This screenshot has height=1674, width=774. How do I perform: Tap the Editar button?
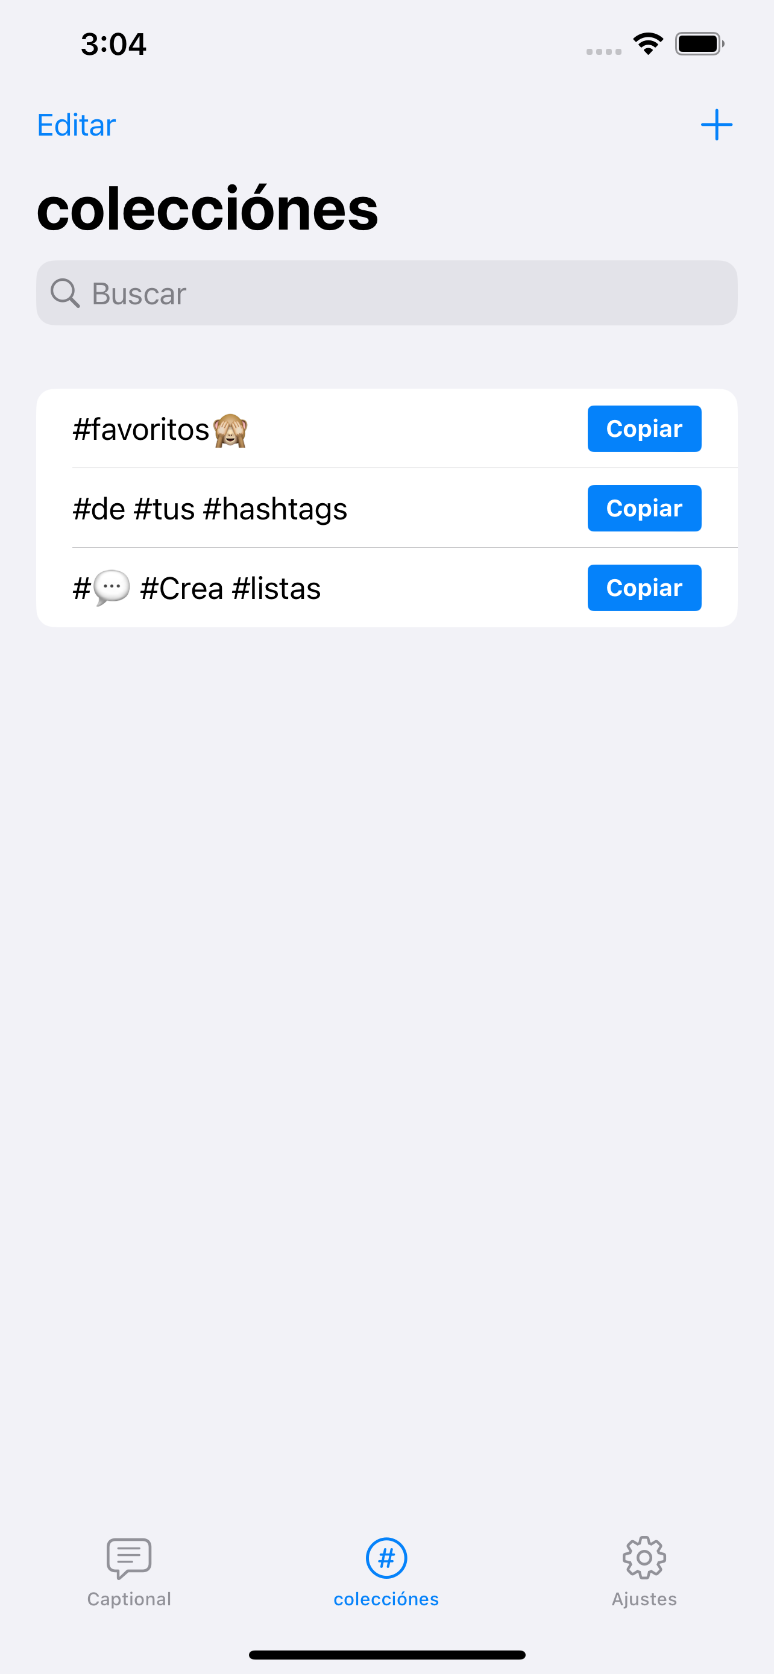[x=76, y=125]
